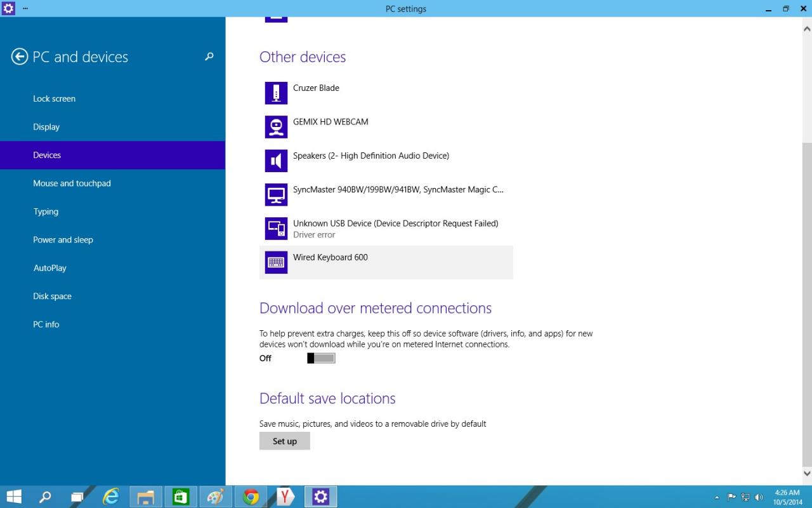Show hidden system tray icons
Viewport: 812px width, 508px height.
point(717,497)
